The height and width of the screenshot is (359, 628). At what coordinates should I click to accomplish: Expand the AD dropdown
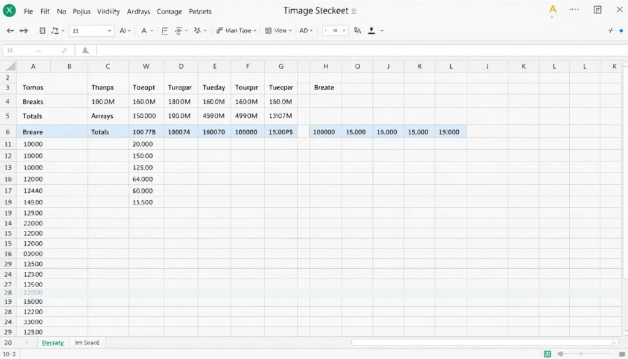(x=306, y=31)
